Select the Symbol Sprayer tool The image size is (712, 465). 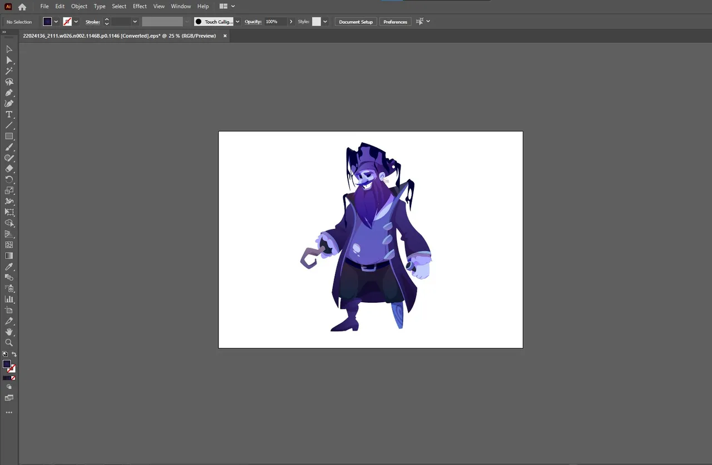coord(9,288)
